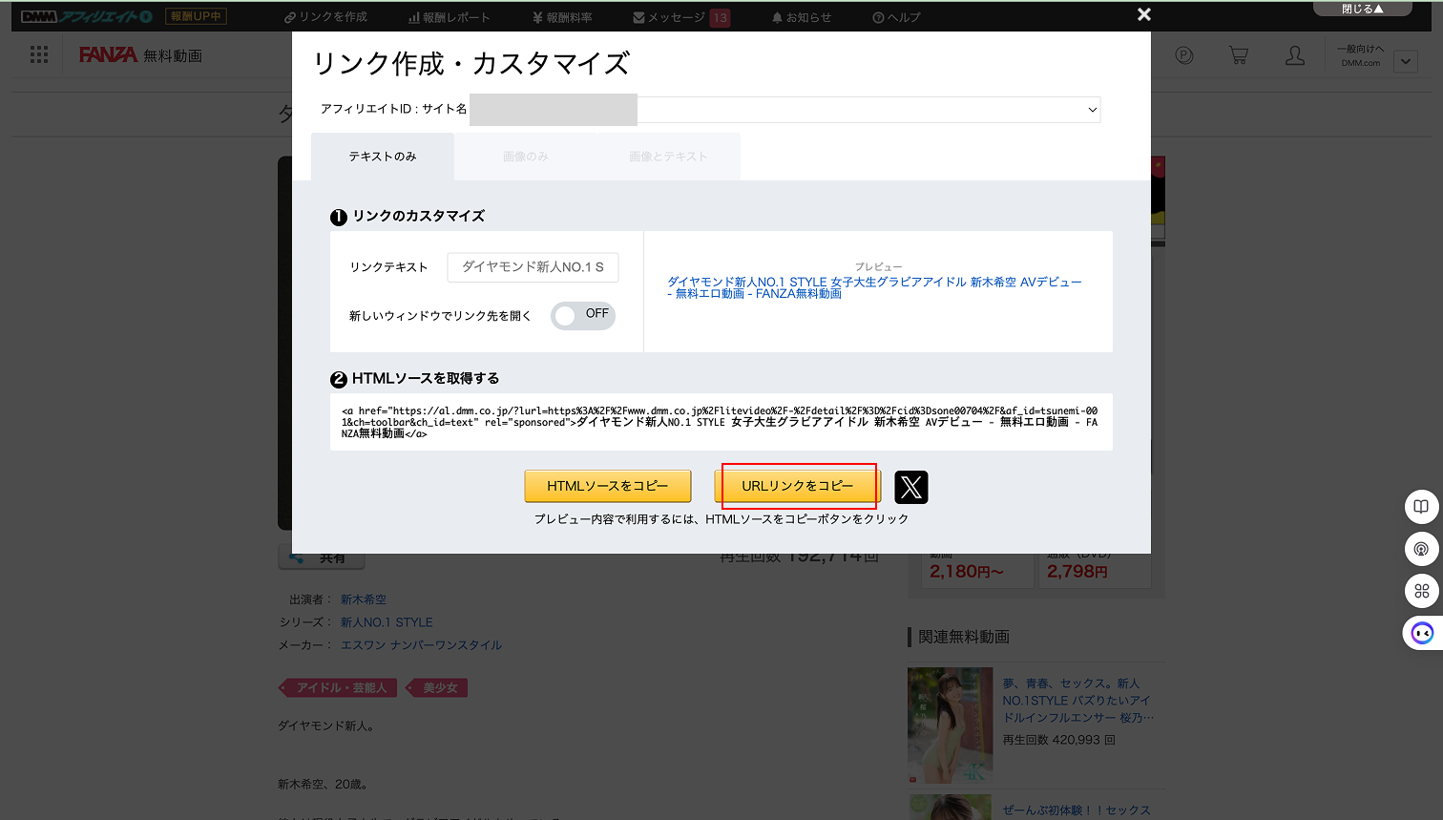Image resolution: width=1443 pixels, height=820 pixels.
Task: Open リンクを作成 in the top bar
Action: click(325, 17)
